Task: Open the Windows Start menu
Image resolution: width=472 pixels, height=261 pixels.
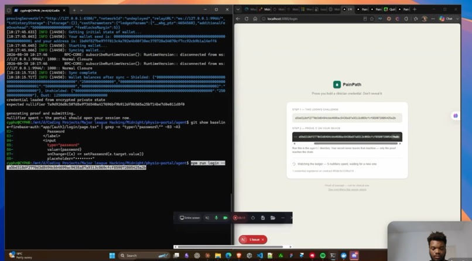Action: click(x=112, y=256)
